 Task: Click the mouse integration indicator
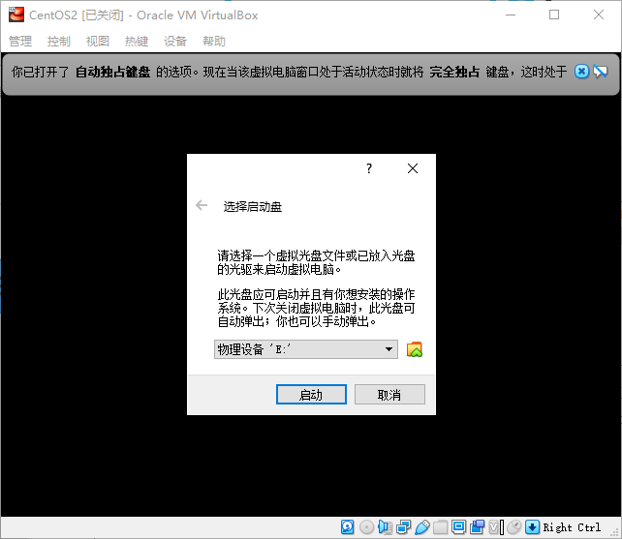pyautogui.click(x=514, y=527)
